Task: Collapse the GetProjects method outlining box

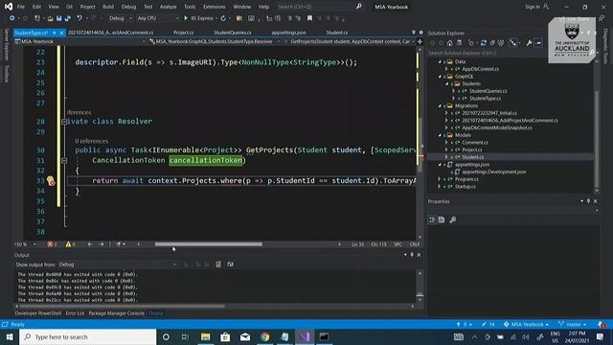Action: (64, 160)
